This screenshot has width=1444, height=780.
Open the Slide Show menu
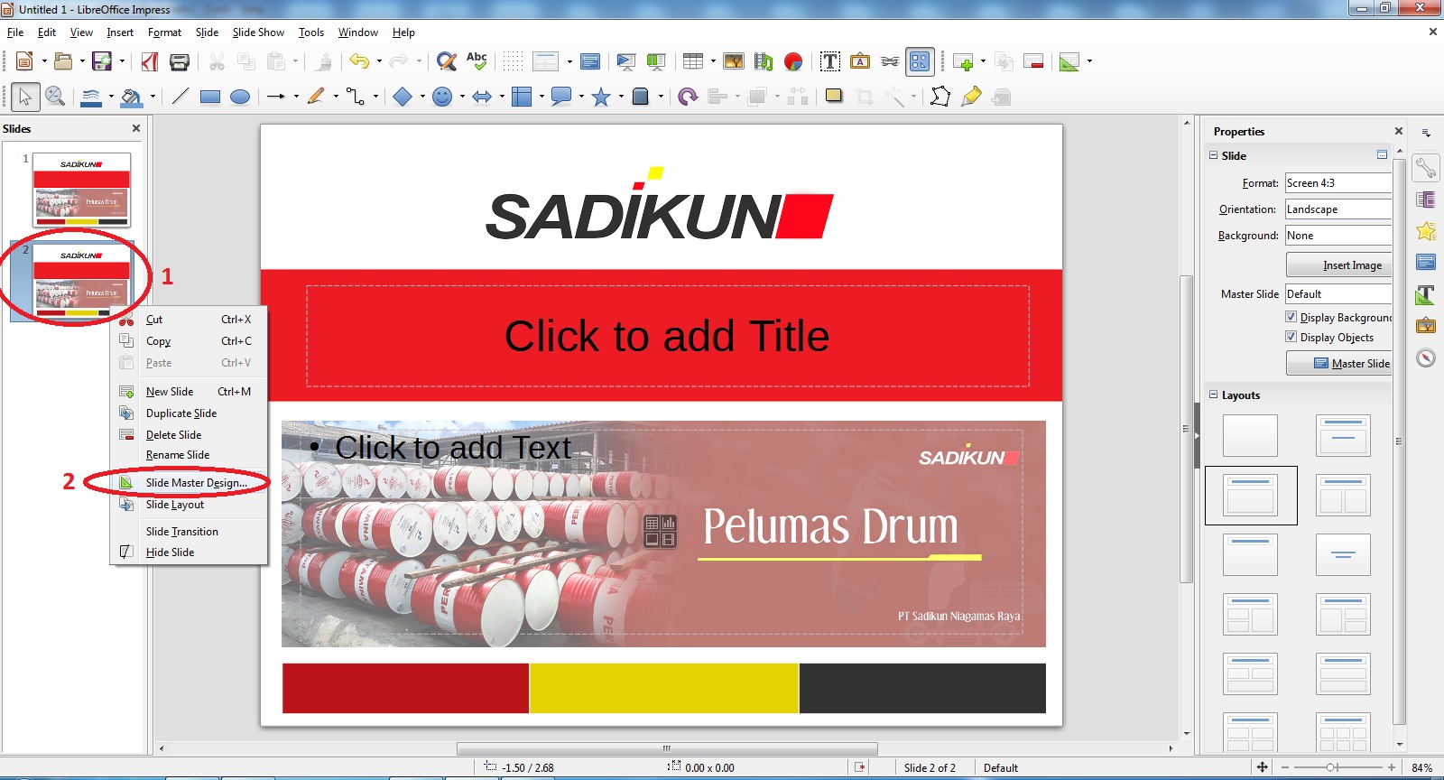258,32
